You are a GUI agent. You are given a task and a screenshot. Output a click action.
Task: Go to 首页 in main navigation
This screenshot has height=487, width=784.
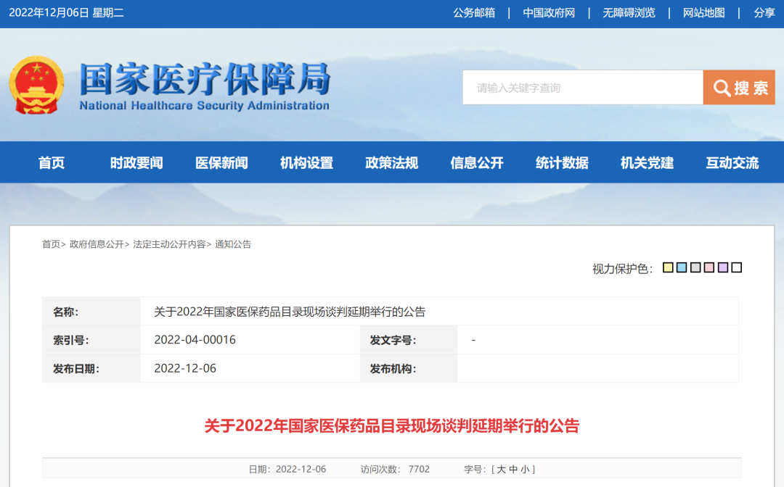tap(52, 162)
